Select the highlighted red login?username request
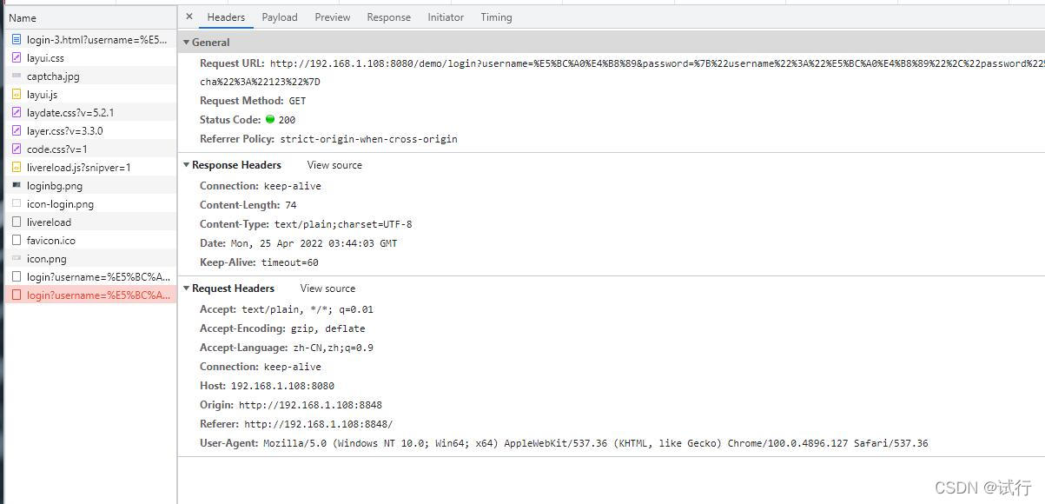 [x=89, y=295]
